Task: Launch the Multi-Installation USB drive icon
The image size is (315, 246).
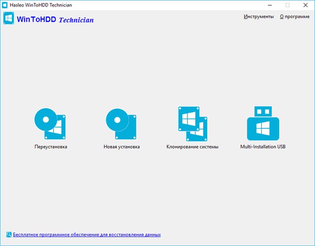Action: point(263,123)
